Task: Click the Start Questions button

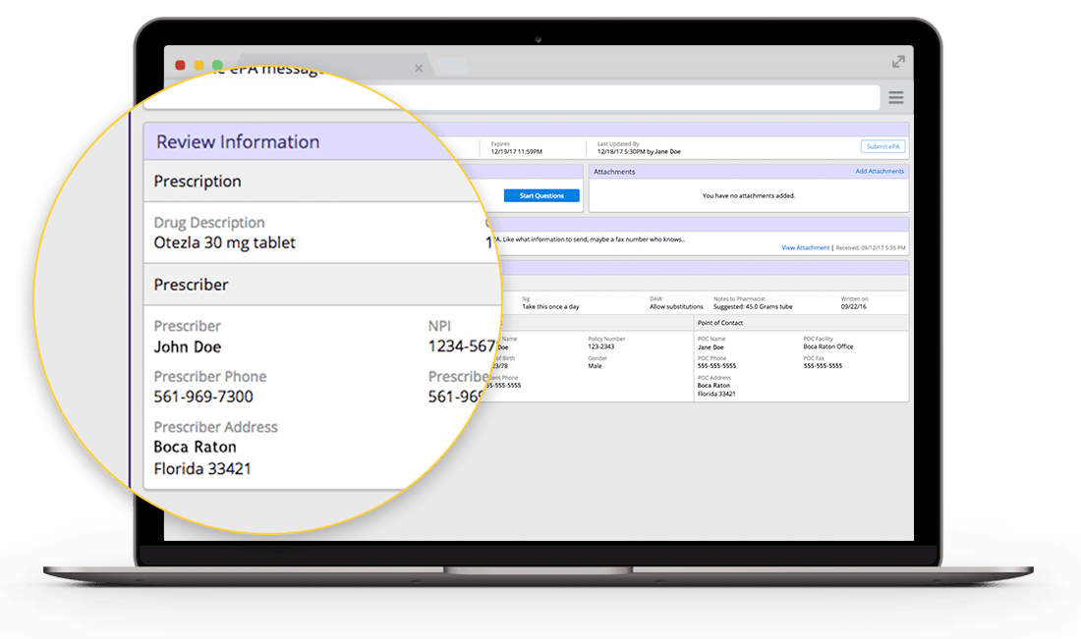Action: 541,195
